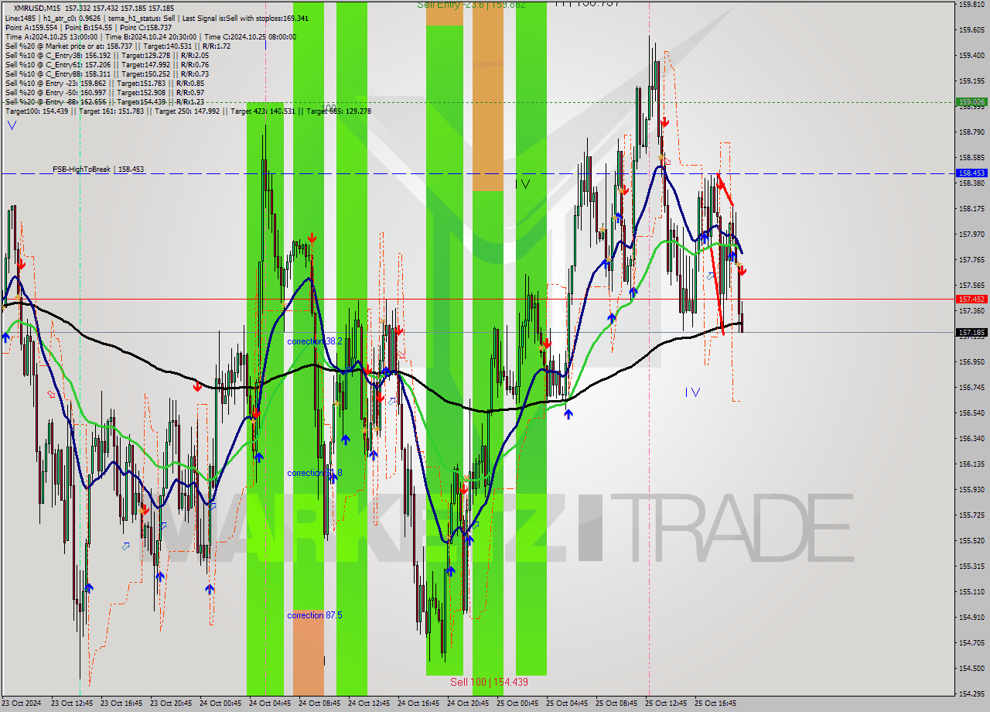Image resolution: width=990 pixels, height=712 pixels.
Task: Click the 157.765 price axis value
Action: coord(971,259)
